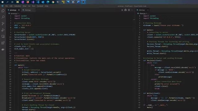Viewport: 198px width, 111px height.
Task: Launch Firefox from the taskbar
Action: click(28, 2)
